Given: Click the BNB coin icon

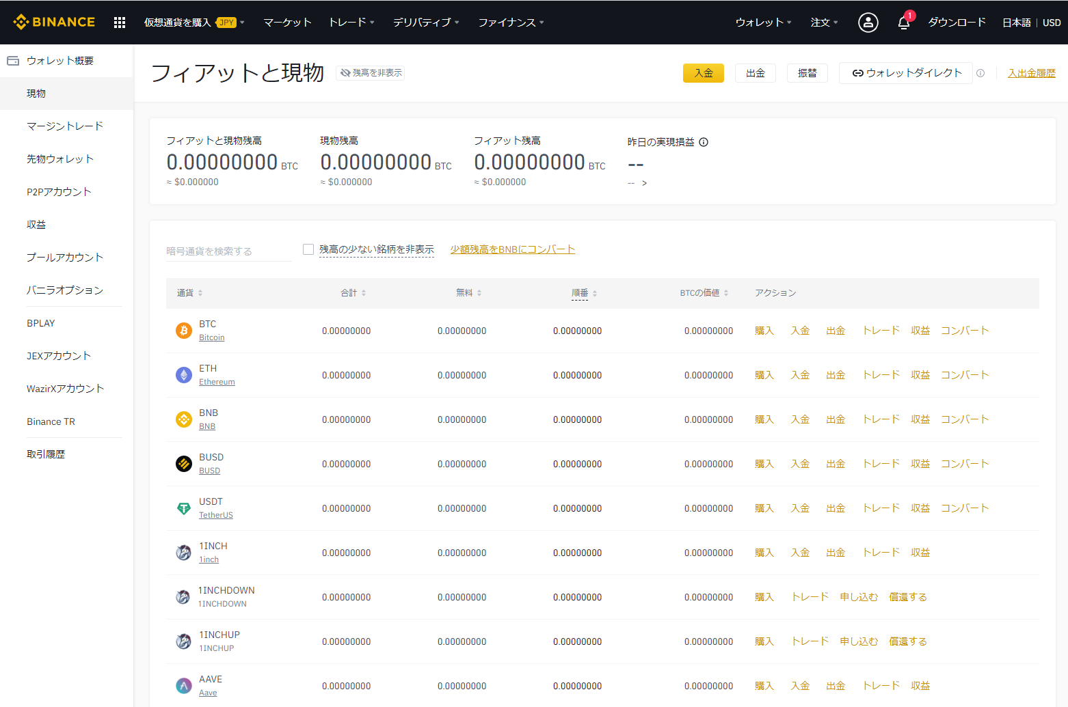Looking at the screenshot, I should 184,419.
